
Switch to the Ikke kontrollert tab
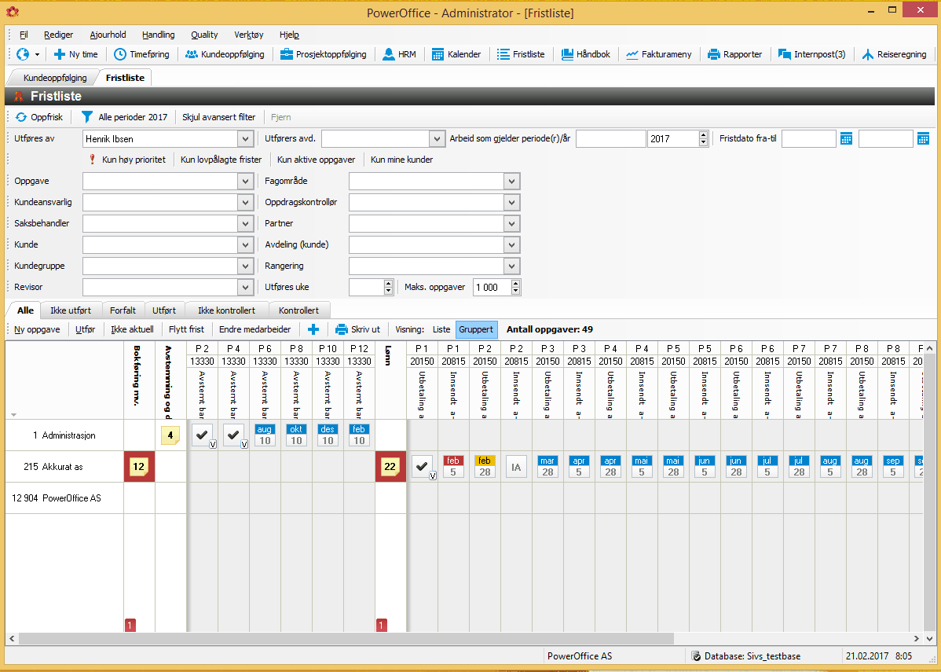tap(227, 310)
